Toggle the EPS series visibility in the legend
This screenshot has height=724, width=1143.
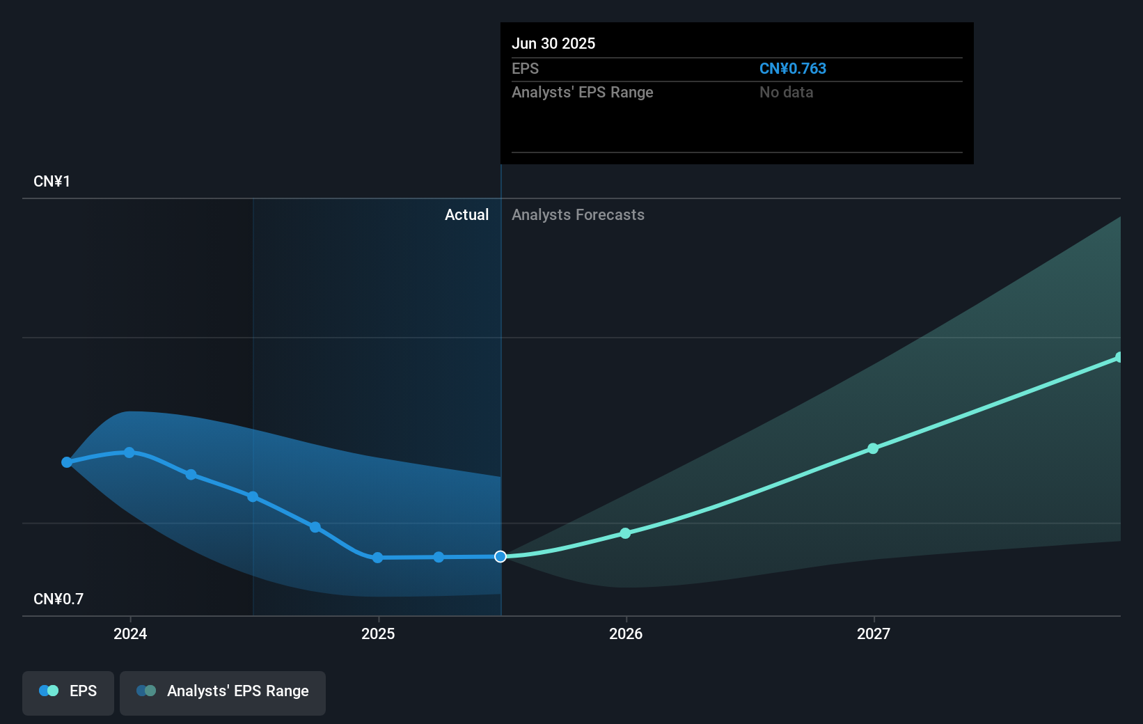68,693
